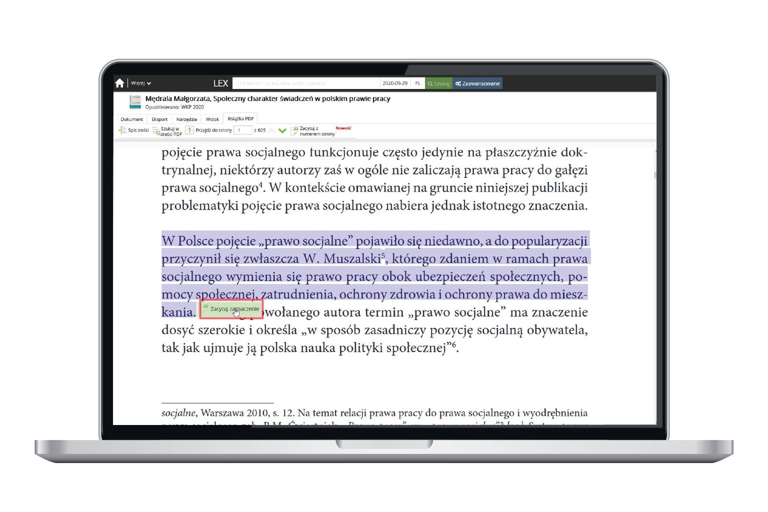
Task: Click the book cover thumbnail icon
Action: (135, 102)
